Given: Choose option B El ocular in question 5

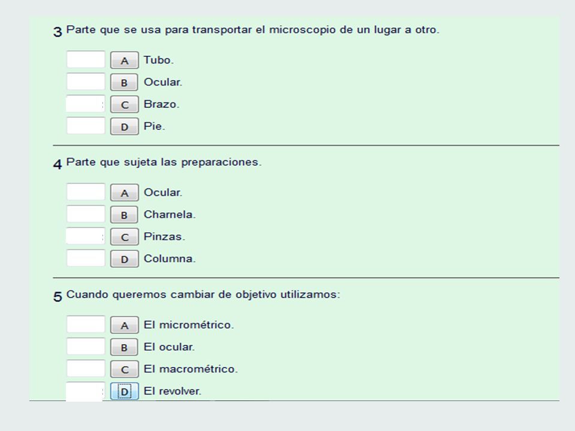Looking at the screenshot, I should pos(125,347).
